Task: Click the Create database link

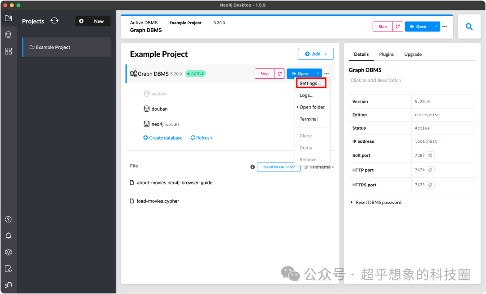Action: click(163, 138)
